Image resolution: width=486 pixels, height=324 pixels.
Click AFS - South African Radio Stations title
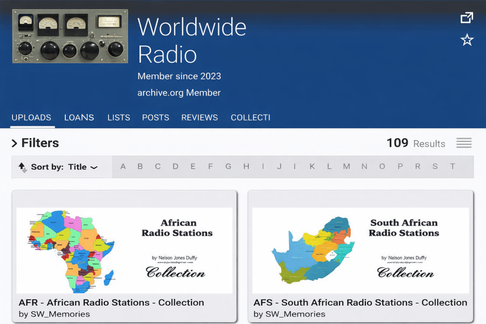click(x=360, y=302)
